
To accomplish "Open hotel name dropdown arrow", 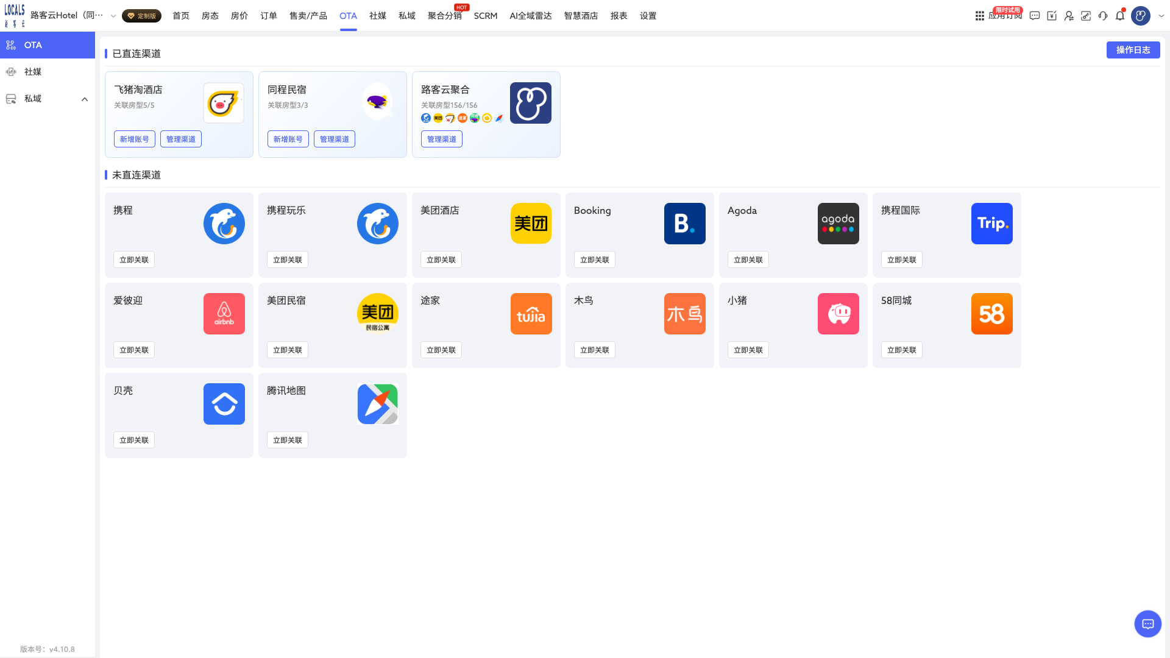I will (113, 16).
